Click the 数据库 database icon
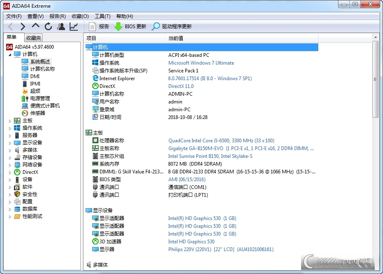Viewport: 383px width, 274px height. [x=17, y=209]
